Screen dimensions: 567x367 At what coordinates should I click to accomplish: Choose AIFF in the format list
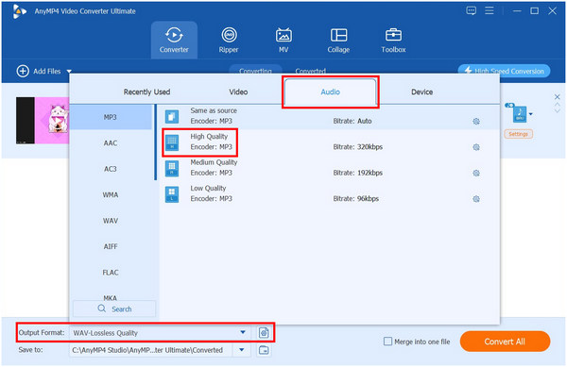pos(111,246)
